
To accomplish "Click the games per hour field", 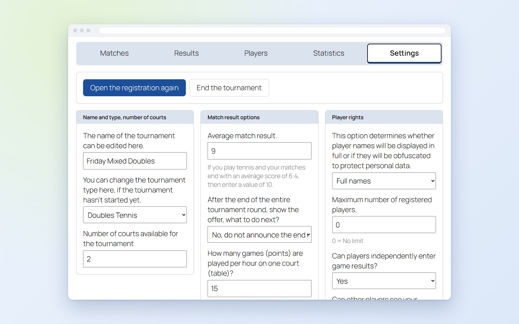I will pos(259,289).
